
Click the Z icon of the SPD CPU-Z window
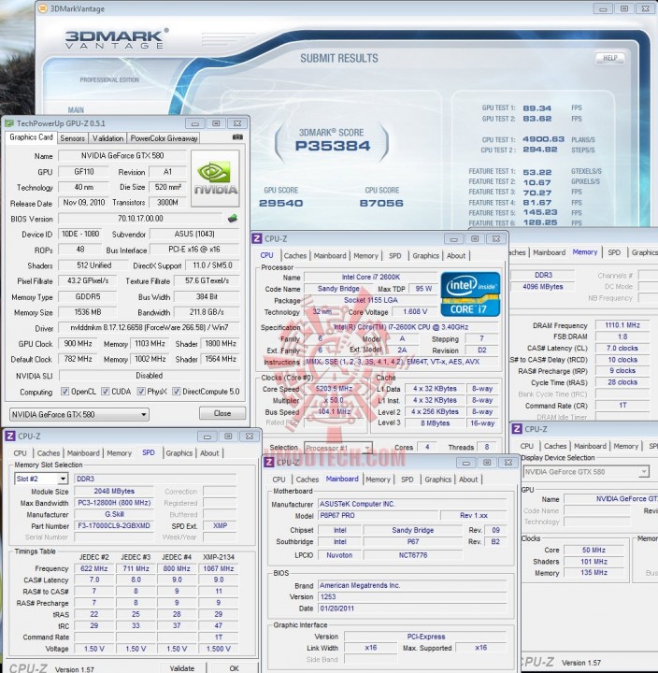coord(10,437)
